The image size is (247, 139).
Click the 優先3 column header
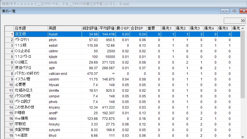coord(196,28)
